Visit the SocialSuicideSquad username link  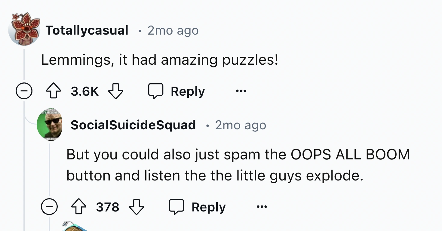[133, 125]
